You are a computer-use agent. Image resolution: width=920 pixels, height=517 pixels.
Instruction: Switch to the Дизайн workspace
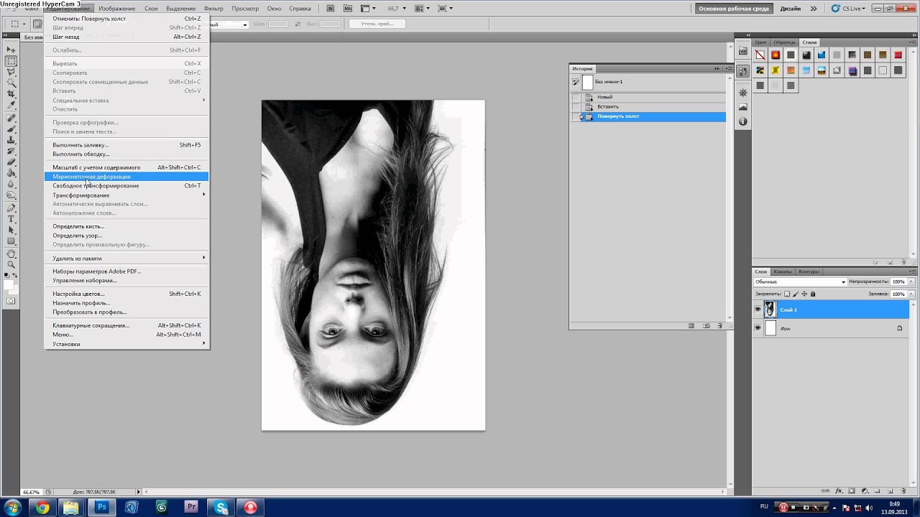[x=790, y=9]
